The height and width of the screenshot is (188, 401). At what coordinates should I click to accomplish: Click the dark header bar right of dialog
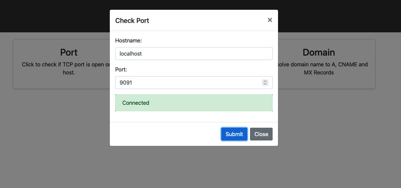[x=338, y=16]
